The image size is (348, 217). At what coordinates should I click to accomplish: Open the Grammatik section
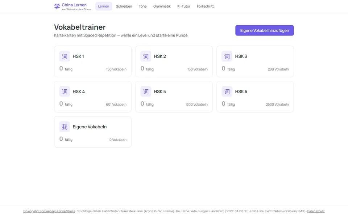tap(162, 6)
